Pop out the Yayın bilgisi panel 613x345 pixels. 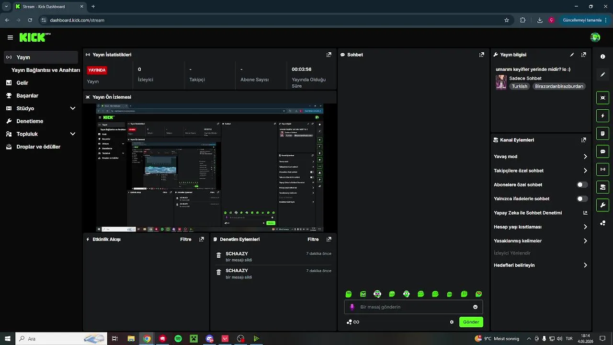point(583,55)
